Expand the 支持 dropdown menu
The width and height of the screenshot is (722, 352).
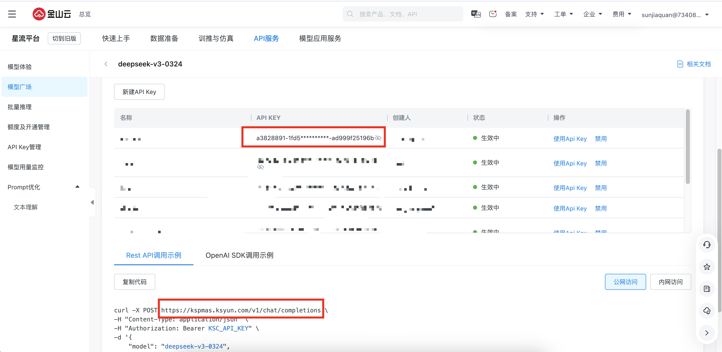(x=534, y=14)
